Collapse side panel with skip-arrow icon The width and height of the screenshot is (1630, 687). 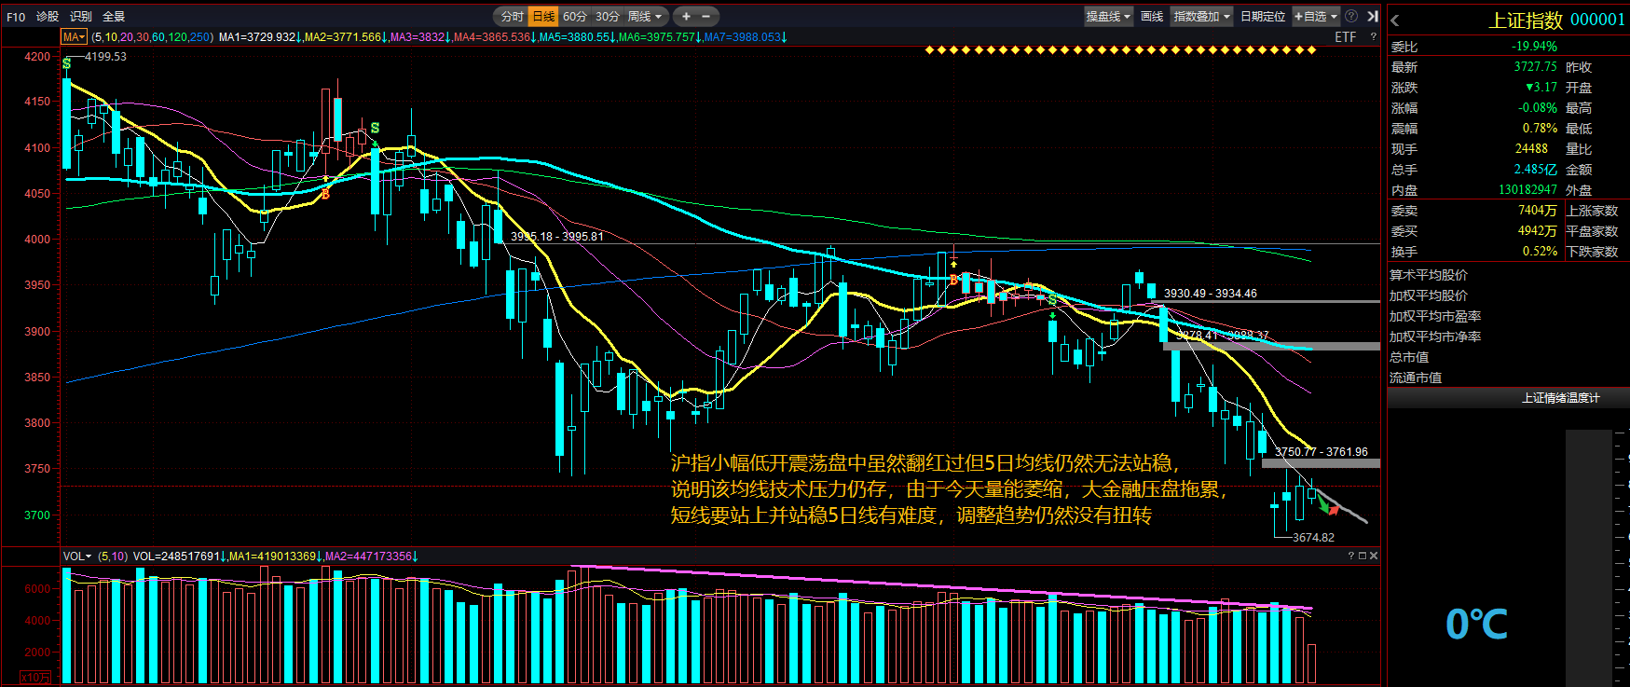[1372, 17]
